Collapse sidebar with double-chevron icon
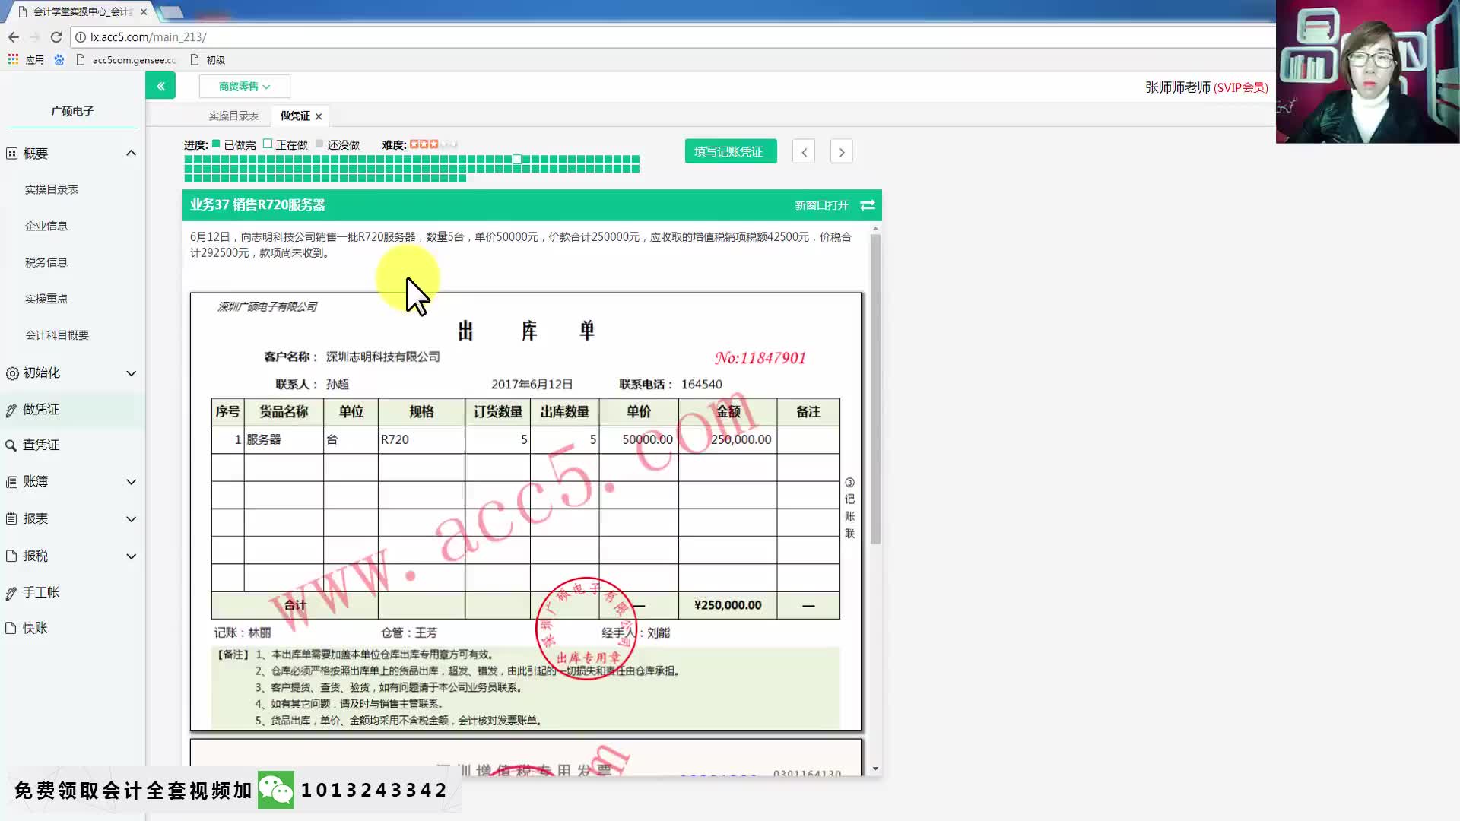This screenshot has width=1460, height=821. (160, 86)
